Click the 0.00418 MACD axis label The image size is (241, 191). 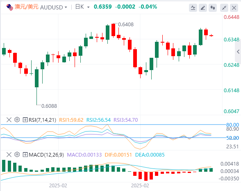pos(230,164)
